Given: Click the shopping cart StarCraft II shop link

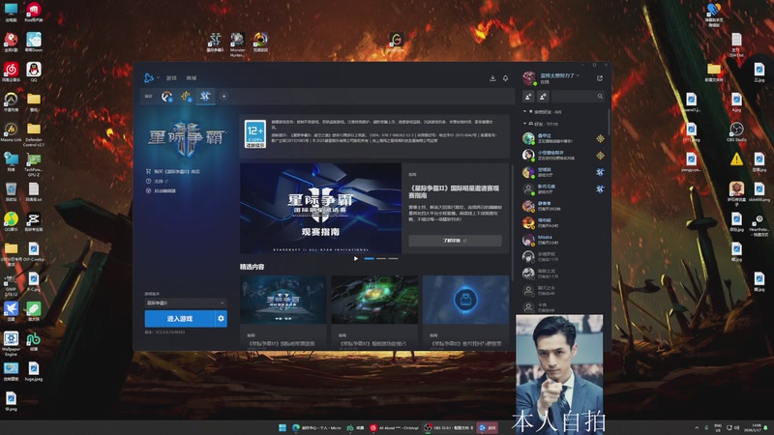Looking at the screenshot, I should tap(173, 171).
